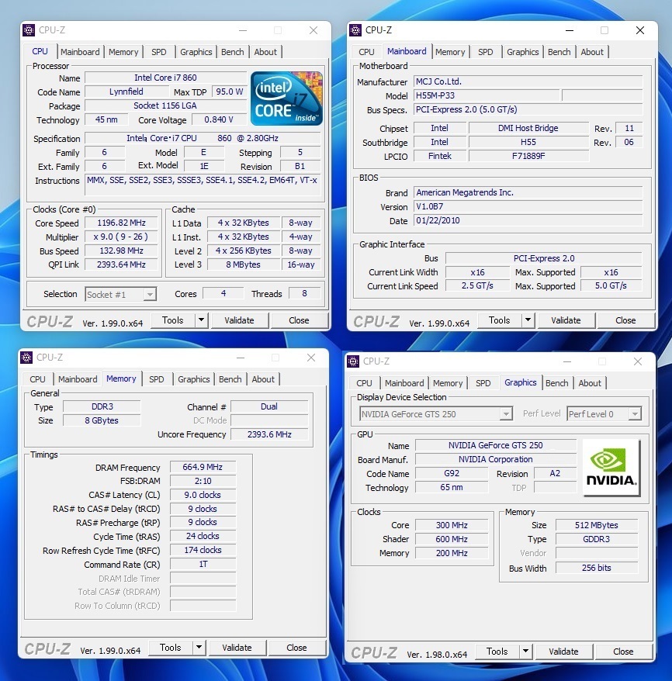Click the BIOS Date value 01/22/2010
Viewport: 672px width, 681px height.
528,220
